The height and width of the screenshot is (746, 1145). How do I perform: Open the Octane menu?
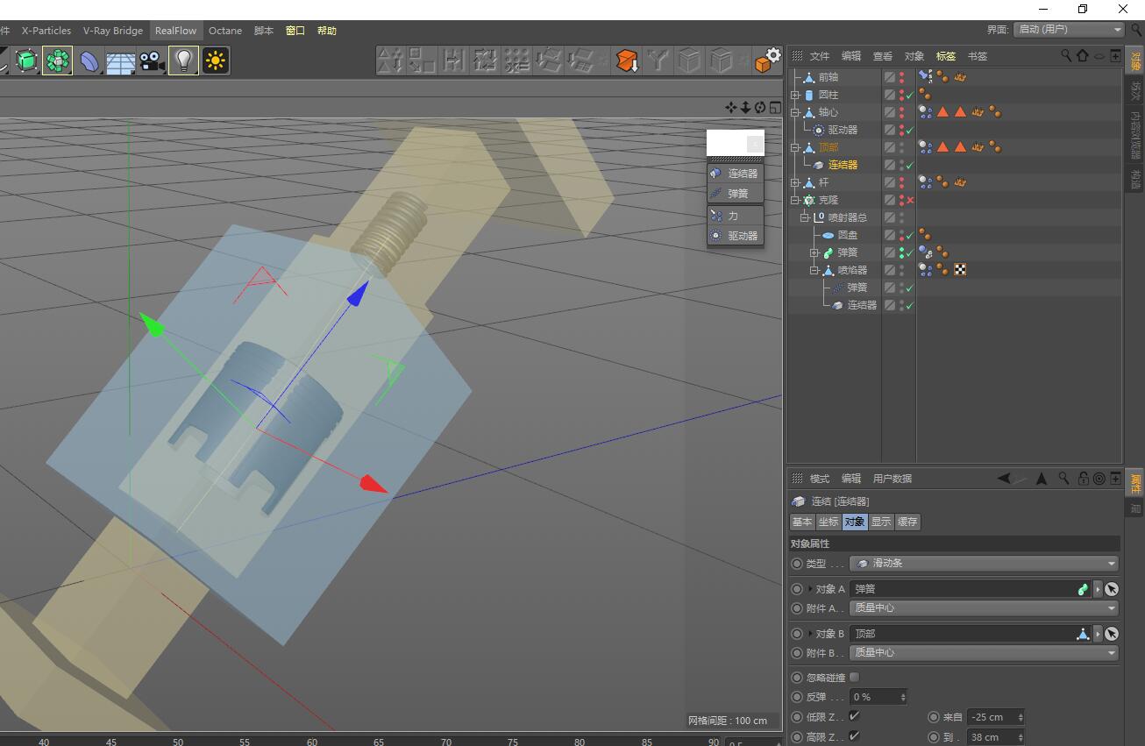[225, 31]
